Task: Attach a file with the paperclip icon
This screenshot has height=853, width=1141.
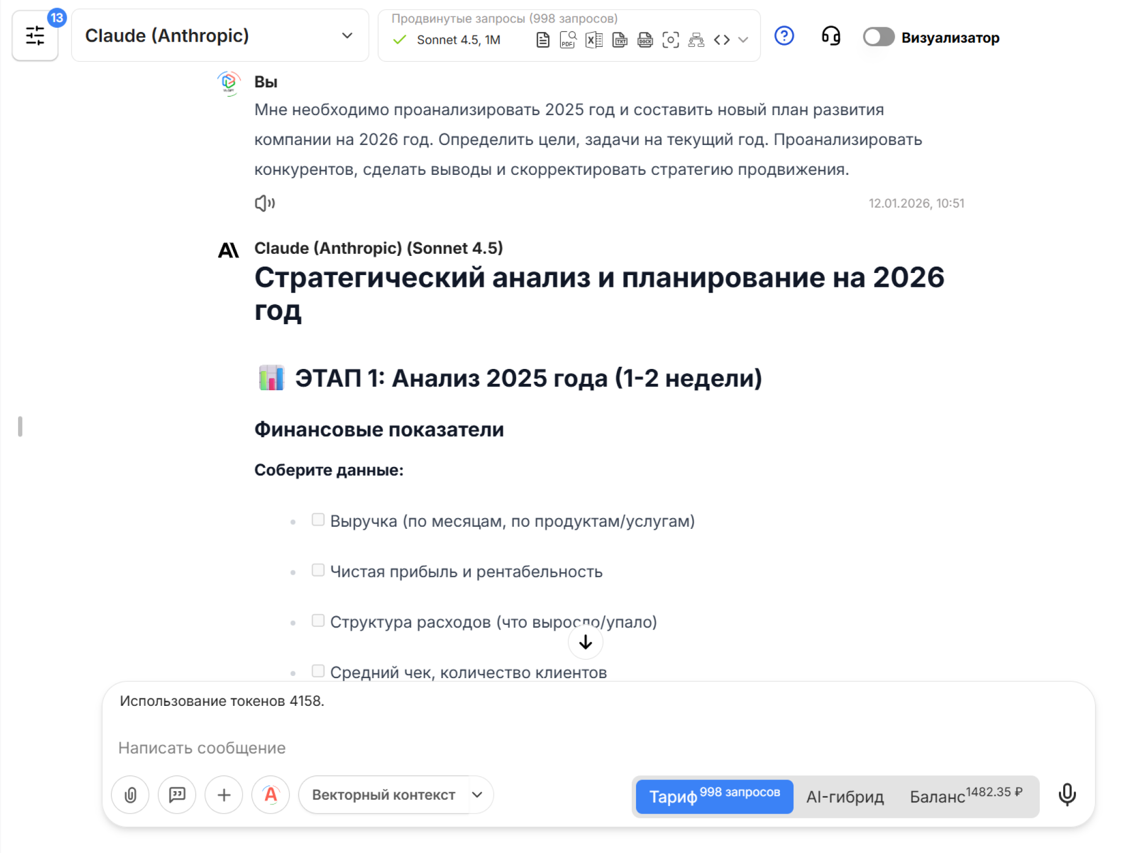Action: click(130, 795)
